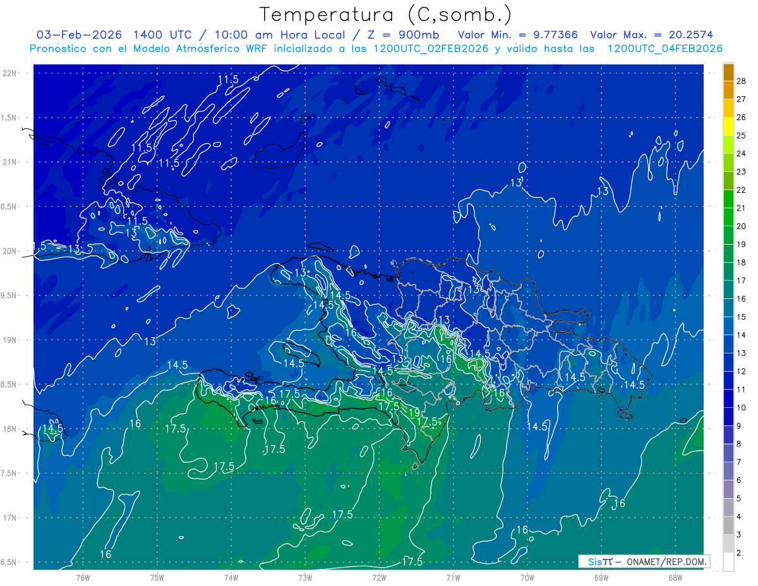Click the '21N' latitude axis label
Screen dimensions: 758x586
coord(10,162)
